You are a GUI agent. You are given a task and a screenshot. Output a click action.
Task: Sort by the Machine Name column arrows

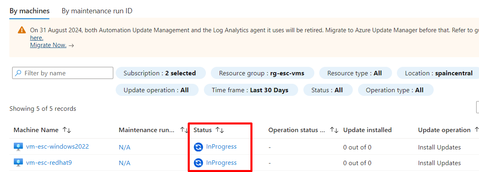click(67, 130)
